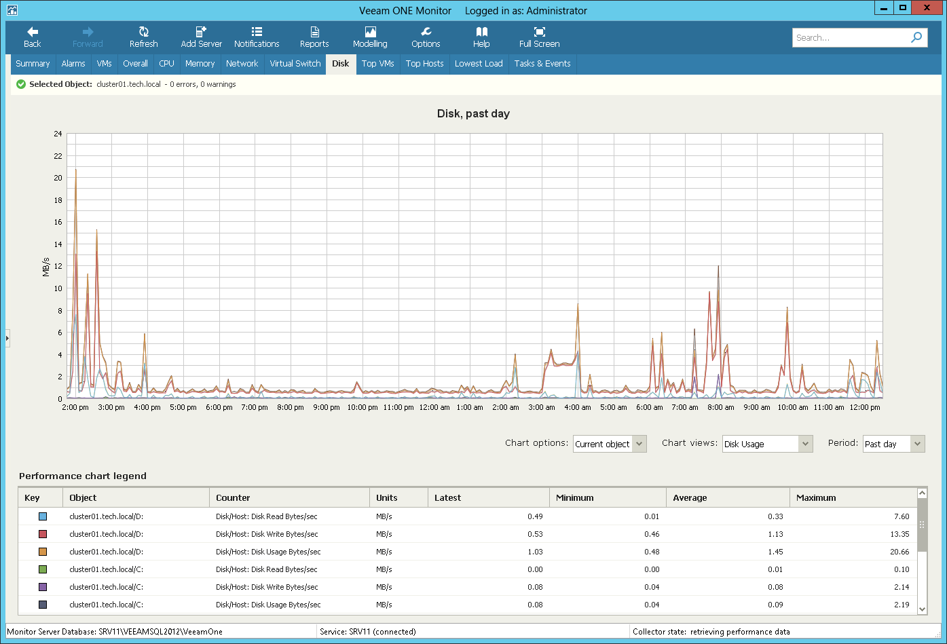Switch to the Overall tab
The image size is (947, 644).
(x=135, y=64)
